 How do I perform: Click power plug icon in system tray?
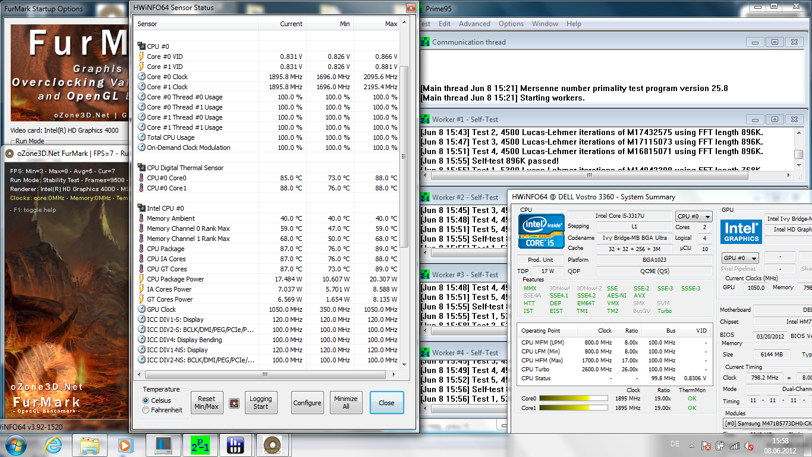(720, 446)
